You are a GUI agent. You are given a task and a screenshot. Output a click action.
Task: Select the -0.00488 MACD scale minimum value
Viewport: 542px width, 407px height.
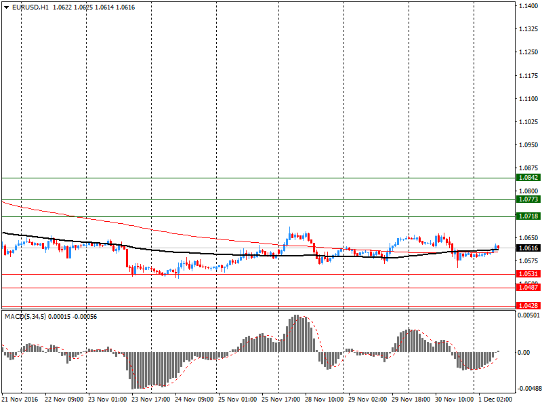coord(529,388)
